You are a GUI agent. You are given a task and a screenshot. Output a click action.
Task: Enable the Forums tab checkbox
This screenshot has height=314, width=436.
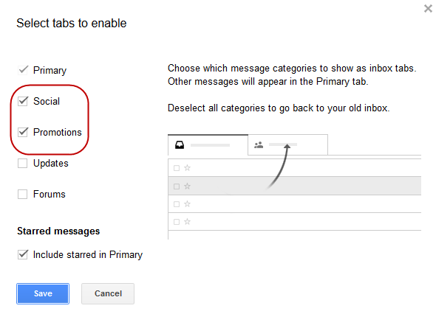(22, 194)
